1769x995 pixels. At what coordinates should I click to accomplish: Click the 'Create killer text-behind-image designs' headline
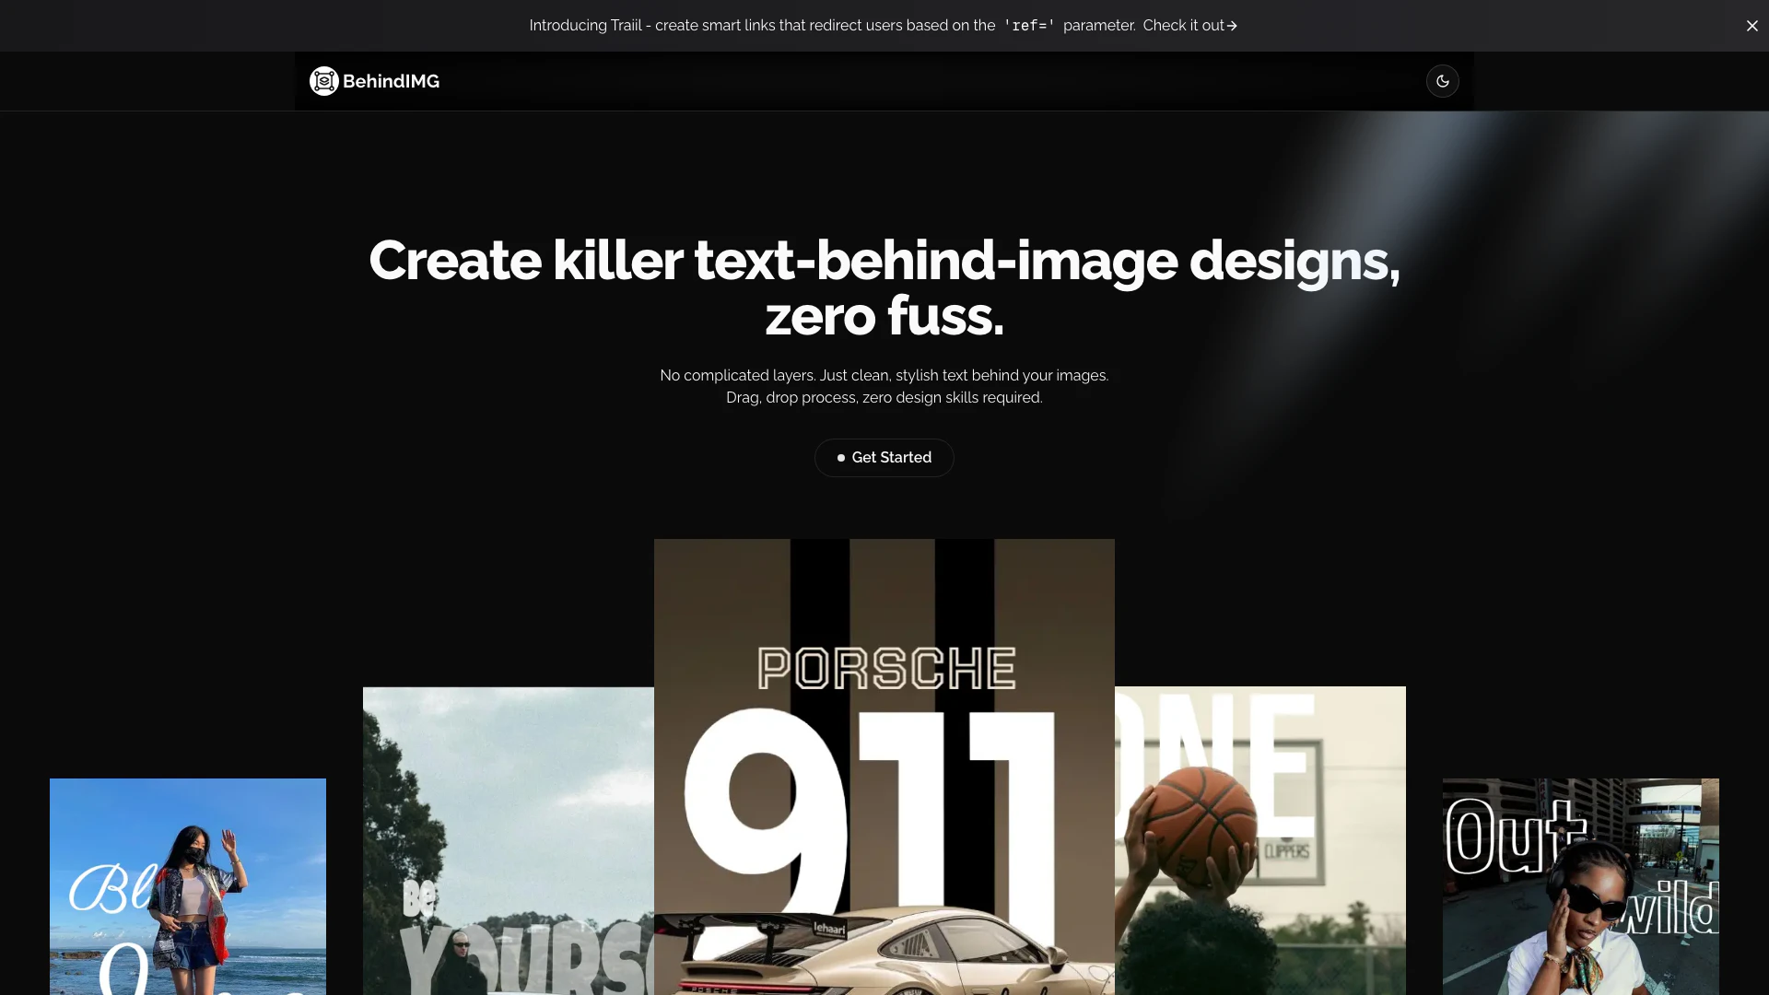click(884, 260)
